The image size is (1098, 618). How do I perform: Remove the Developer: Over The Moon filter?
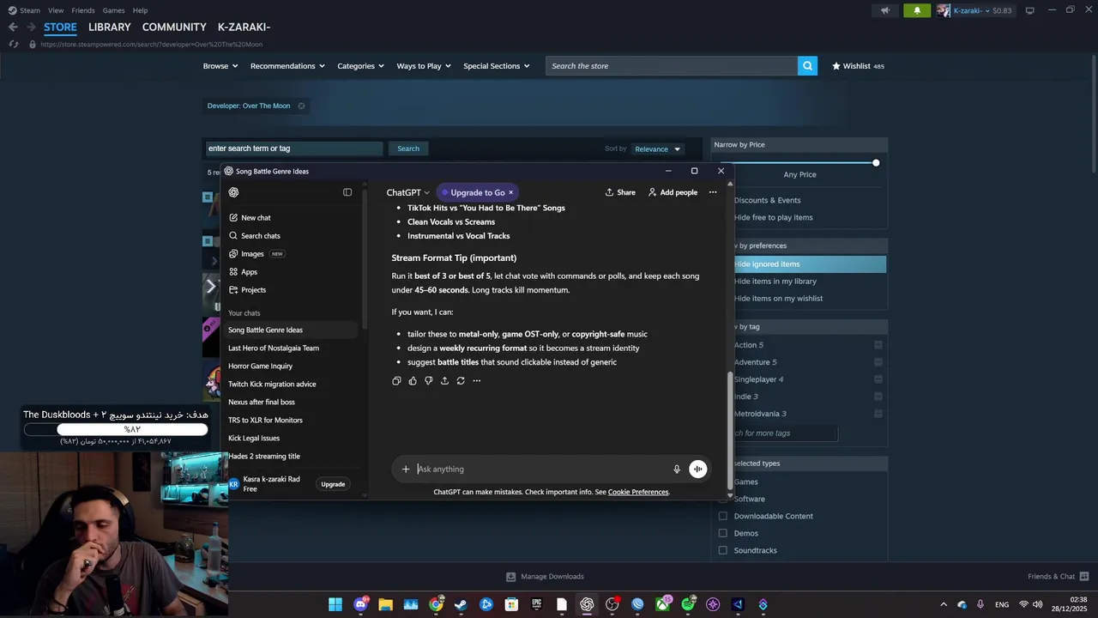pos(301,106)
